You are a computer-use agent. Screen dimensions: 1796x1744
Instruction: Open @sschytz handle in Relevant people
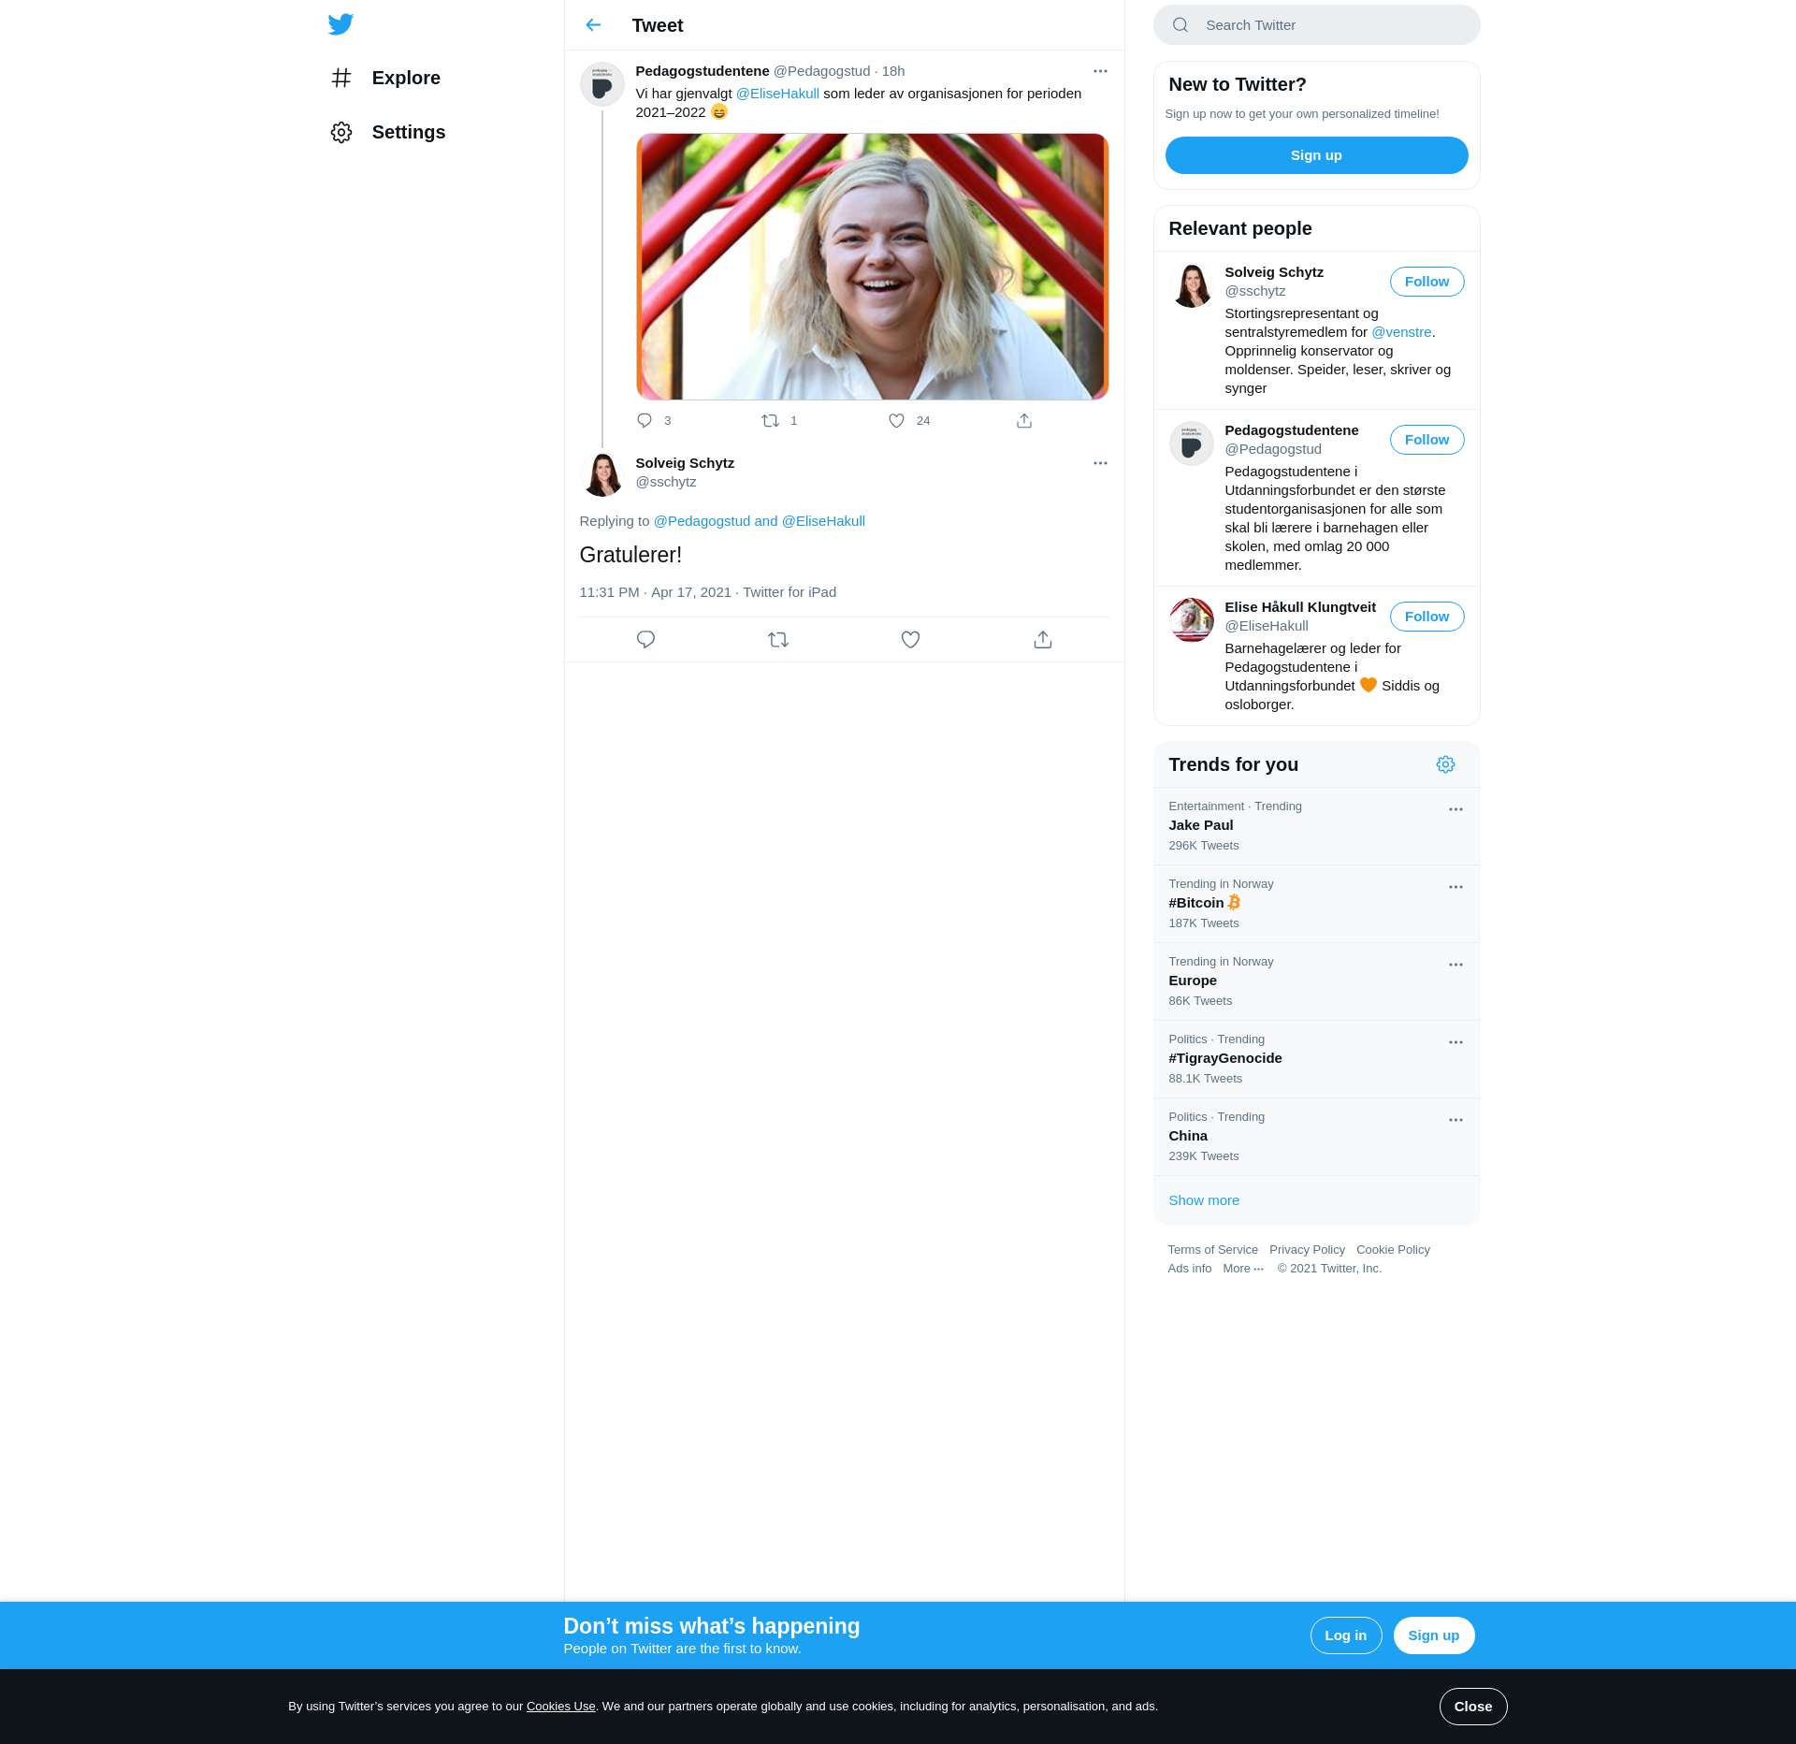tap(1255, 291)
